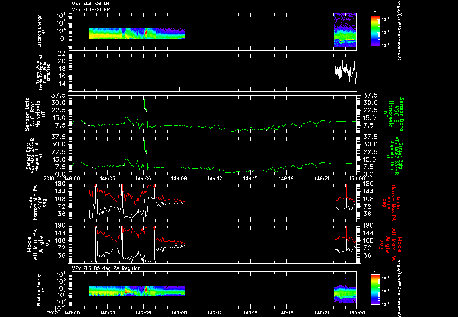Click the green 'VSO B Nanotesla' axis label
This screenshot has width=458, height=317.
(394, 114)
